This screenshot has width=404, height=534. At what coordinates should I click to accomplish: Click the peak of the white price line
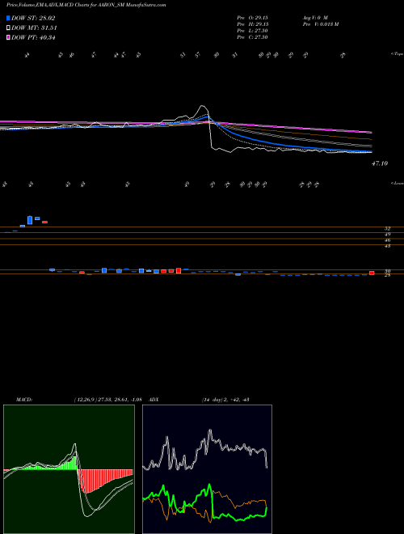[x=203, y=106]
